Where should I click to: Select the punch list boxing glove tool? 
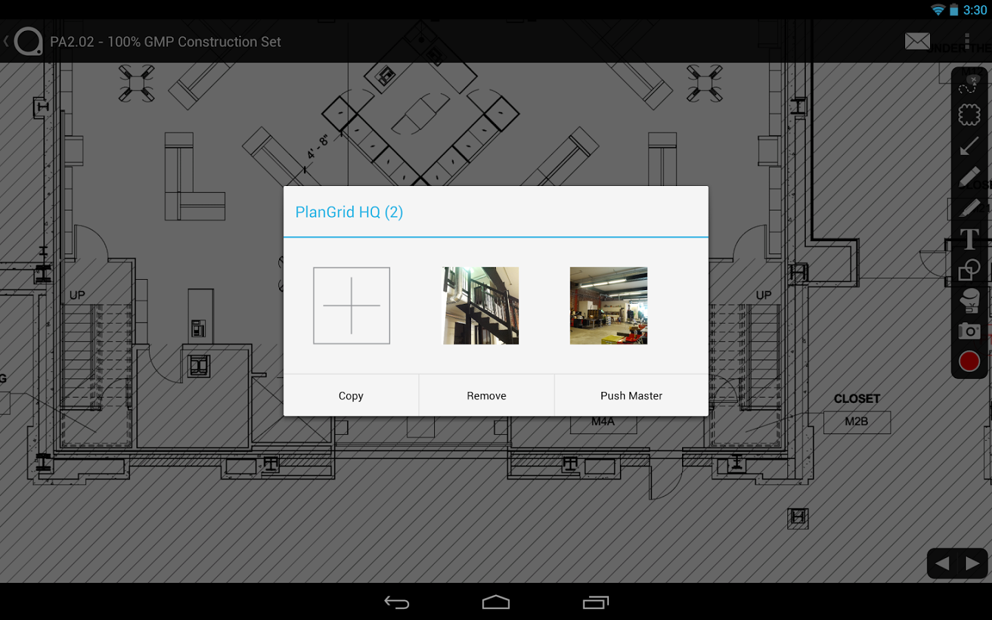click(969, 300)
